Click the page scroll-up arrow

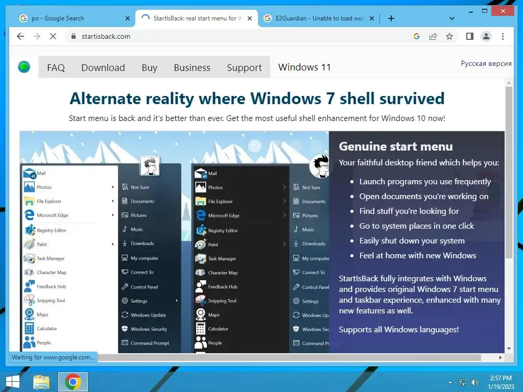[x=509, y=82]
